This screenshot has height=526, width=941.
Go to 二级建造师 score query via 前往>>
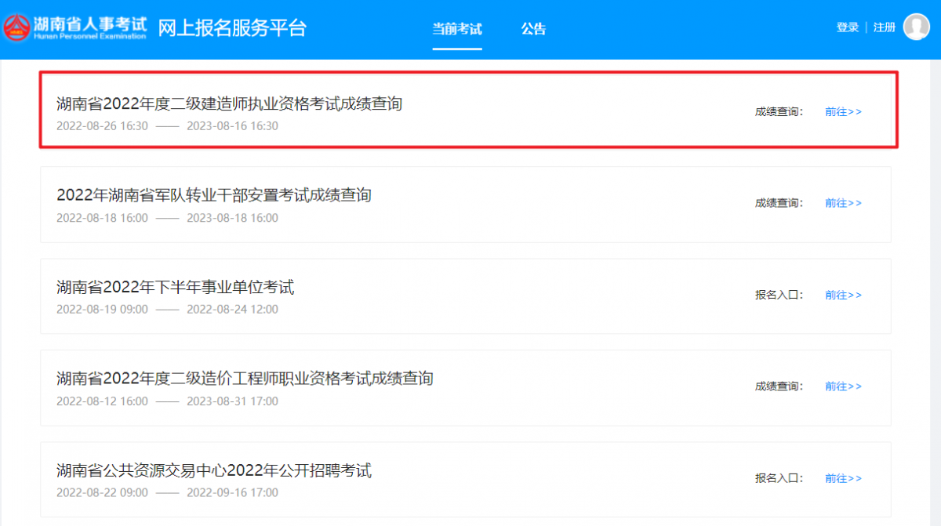coord(843,111)
